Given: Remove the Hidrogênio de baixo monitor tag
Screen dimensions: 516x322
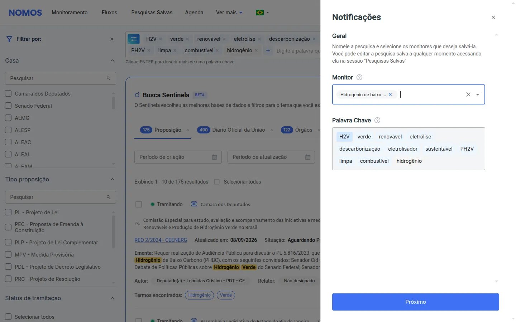Looking at the screenshot, I should 390,94.
